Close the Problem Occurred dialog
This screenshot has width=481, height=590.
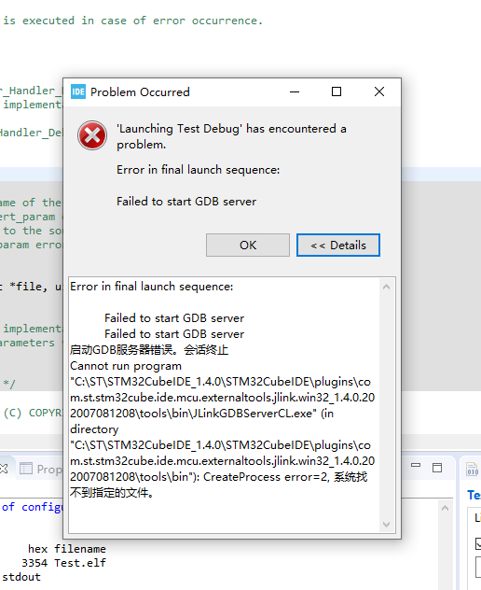379,91
